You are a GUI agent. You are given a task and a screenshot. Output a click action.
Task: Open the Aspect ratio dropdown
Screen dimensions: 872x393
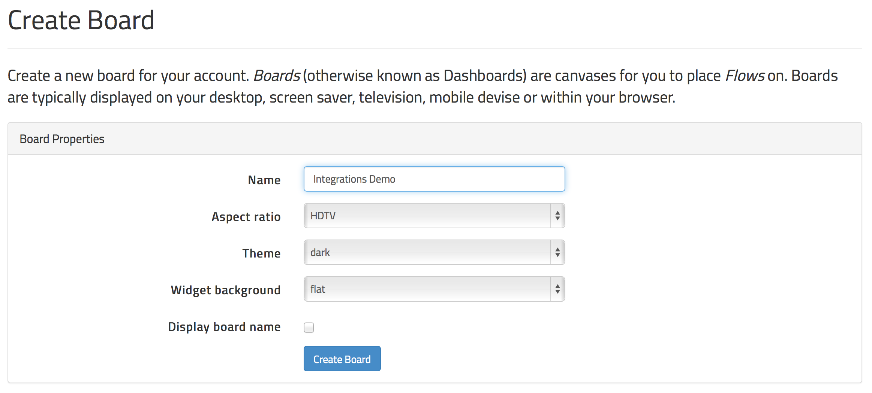tap(434, 216)
